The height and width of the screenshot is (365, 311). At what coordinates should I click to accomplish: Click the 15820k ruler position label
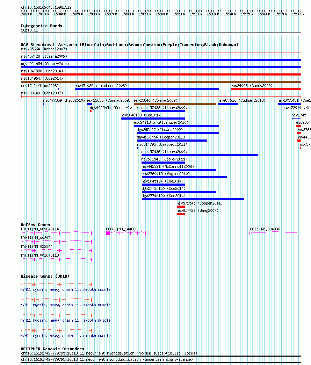pyautogui.click(x=26, y=14)
